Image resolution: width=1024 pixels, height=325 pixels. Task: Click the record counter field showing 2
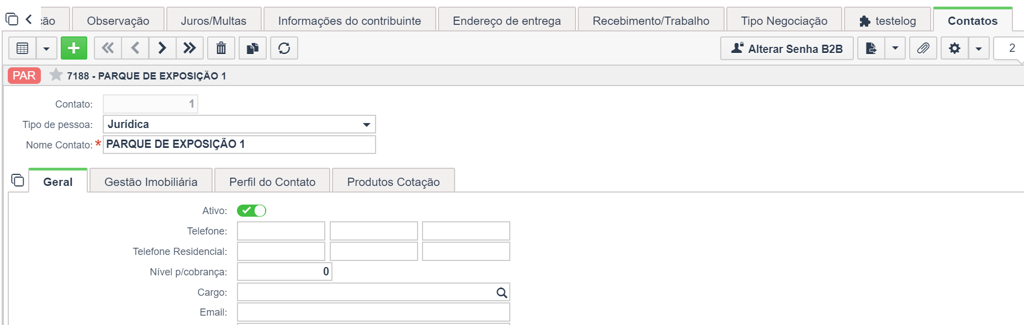click(1009, 49)
